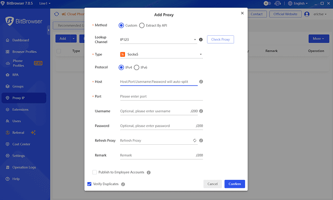Click the Verify Duplicates info icon

coord(123,184)
